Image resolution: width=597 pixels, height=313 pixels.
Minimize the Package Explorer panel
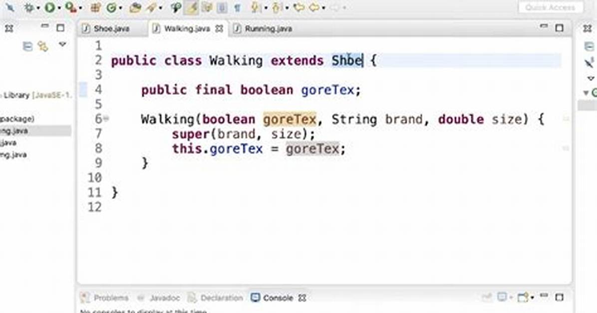pyautogui.click(x=45, y=26)
